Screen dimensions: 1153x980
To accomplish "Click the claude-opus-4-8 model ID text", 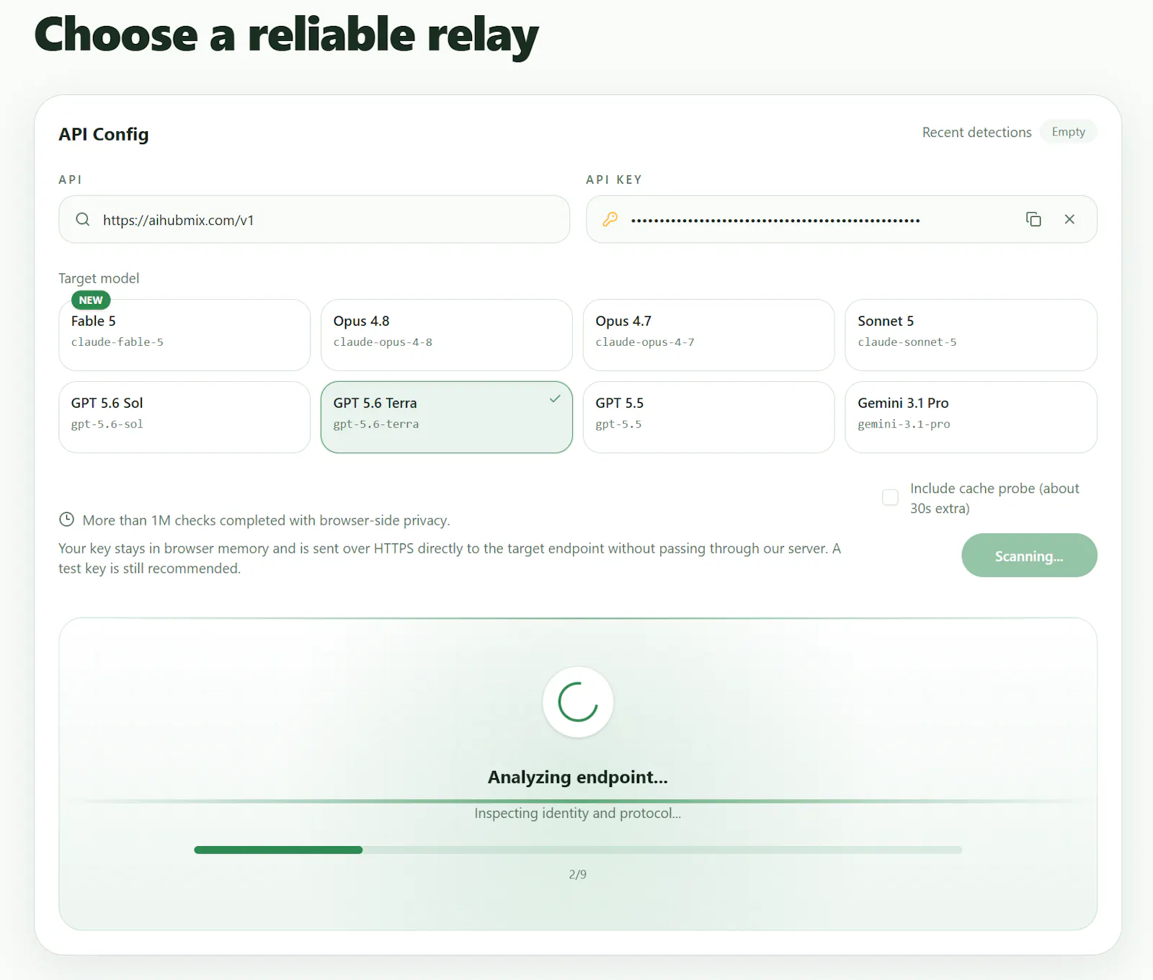I will coord(383,342).
